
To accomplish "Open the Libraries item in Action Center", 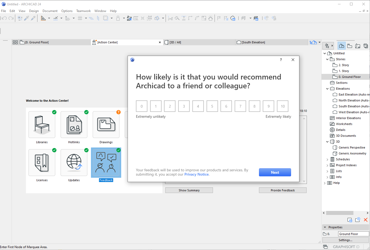I will coord(42,125).
